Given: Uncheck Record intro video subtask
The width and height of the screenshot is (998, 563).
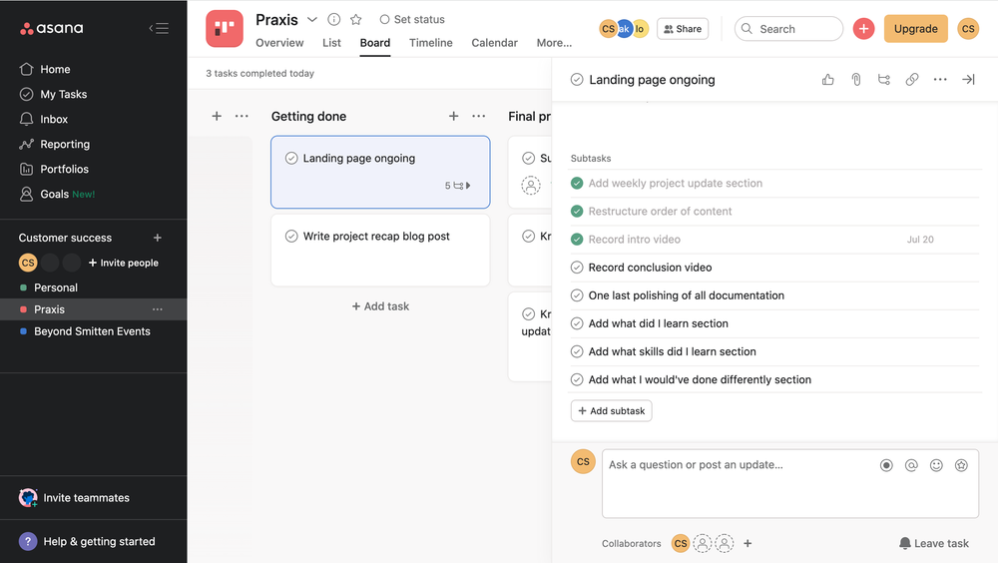Looking at the screenshot, I should [x=577, y=240].
